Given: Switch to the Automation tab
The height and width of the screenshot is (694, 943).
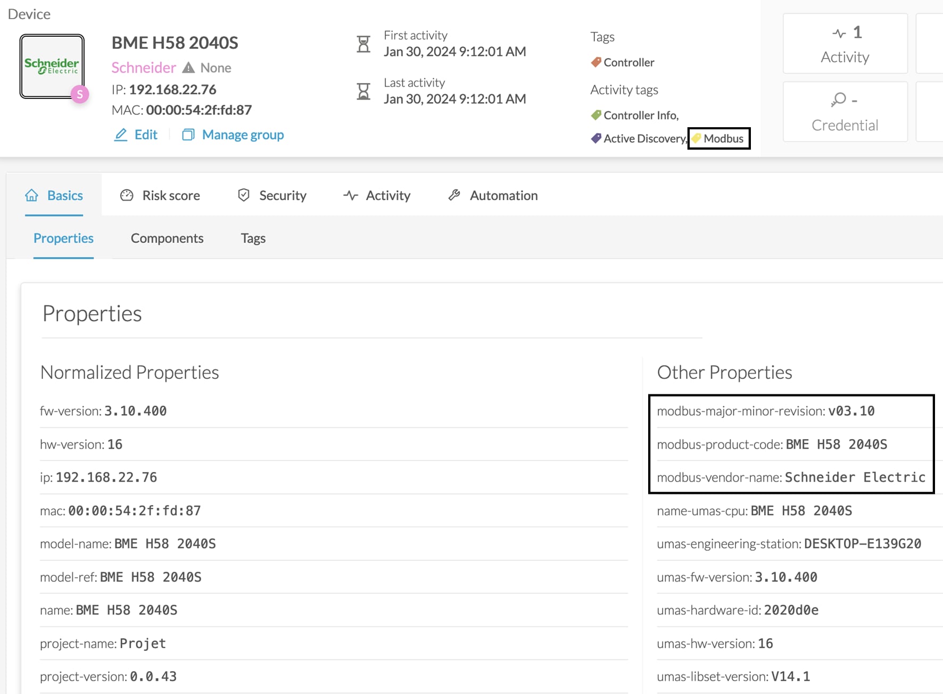Looking at the screenshot, I should tap(493, 195).
